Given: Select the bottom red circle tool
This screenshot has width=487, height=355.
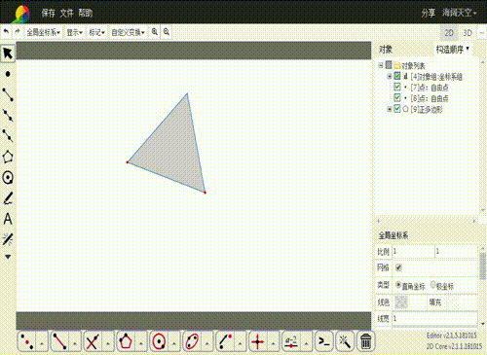Looking at the screenshot, I should (159, 341).
